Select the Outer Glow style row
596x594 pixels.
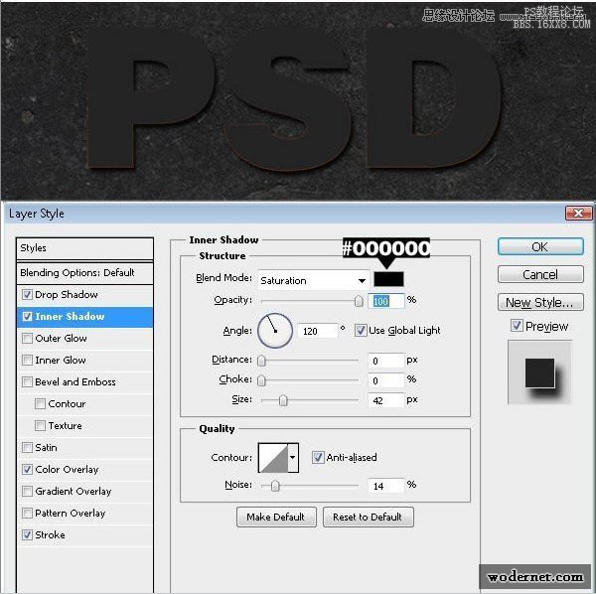coord(84,339)
